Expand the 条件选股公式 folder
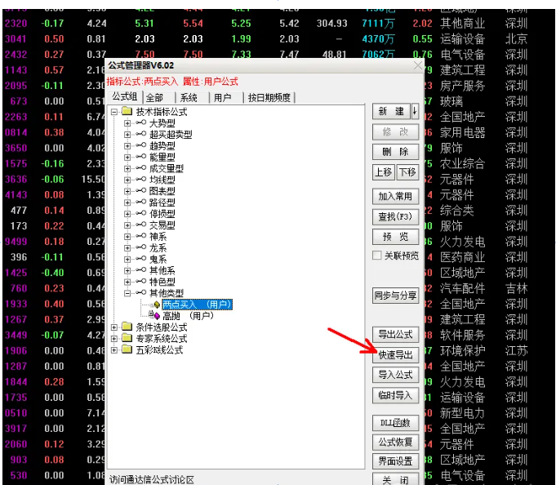 pyautogui.click(x=114, y=327)
